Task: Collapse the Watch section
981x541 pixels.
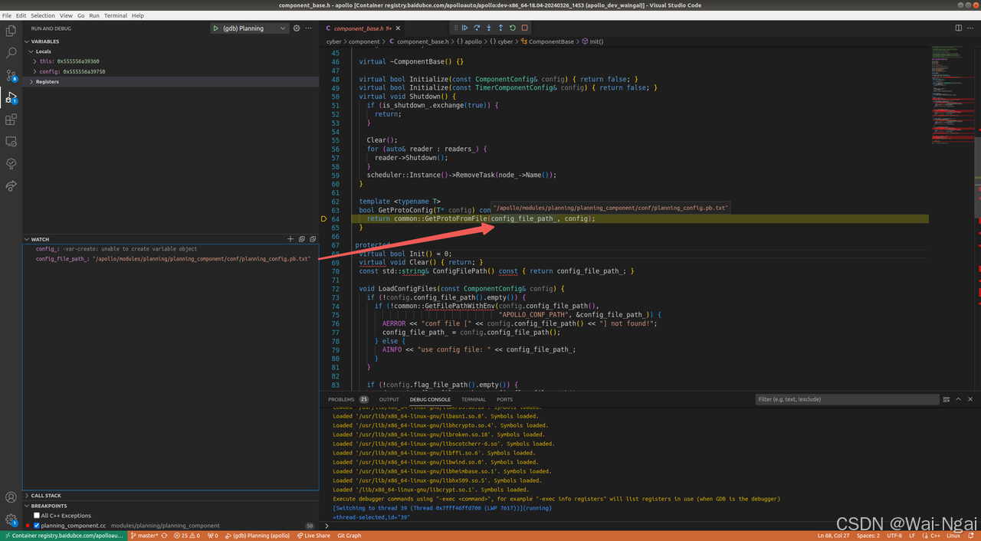Action: point(27,238)
